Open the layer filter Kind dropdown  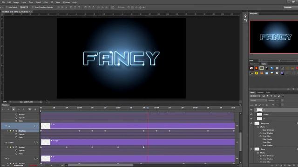(255, 96)
